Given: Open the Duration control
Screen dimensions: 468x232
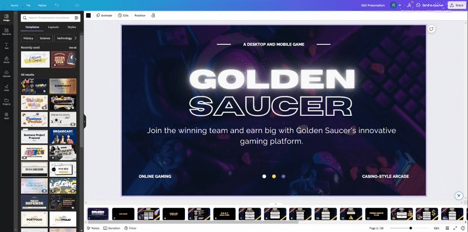Looking at the screenshot, I should click(x=112, y=228).
